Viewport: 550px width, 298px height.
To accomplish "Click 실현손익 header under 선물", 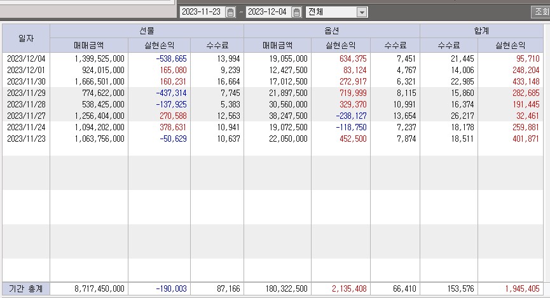I will pos(159,45).
